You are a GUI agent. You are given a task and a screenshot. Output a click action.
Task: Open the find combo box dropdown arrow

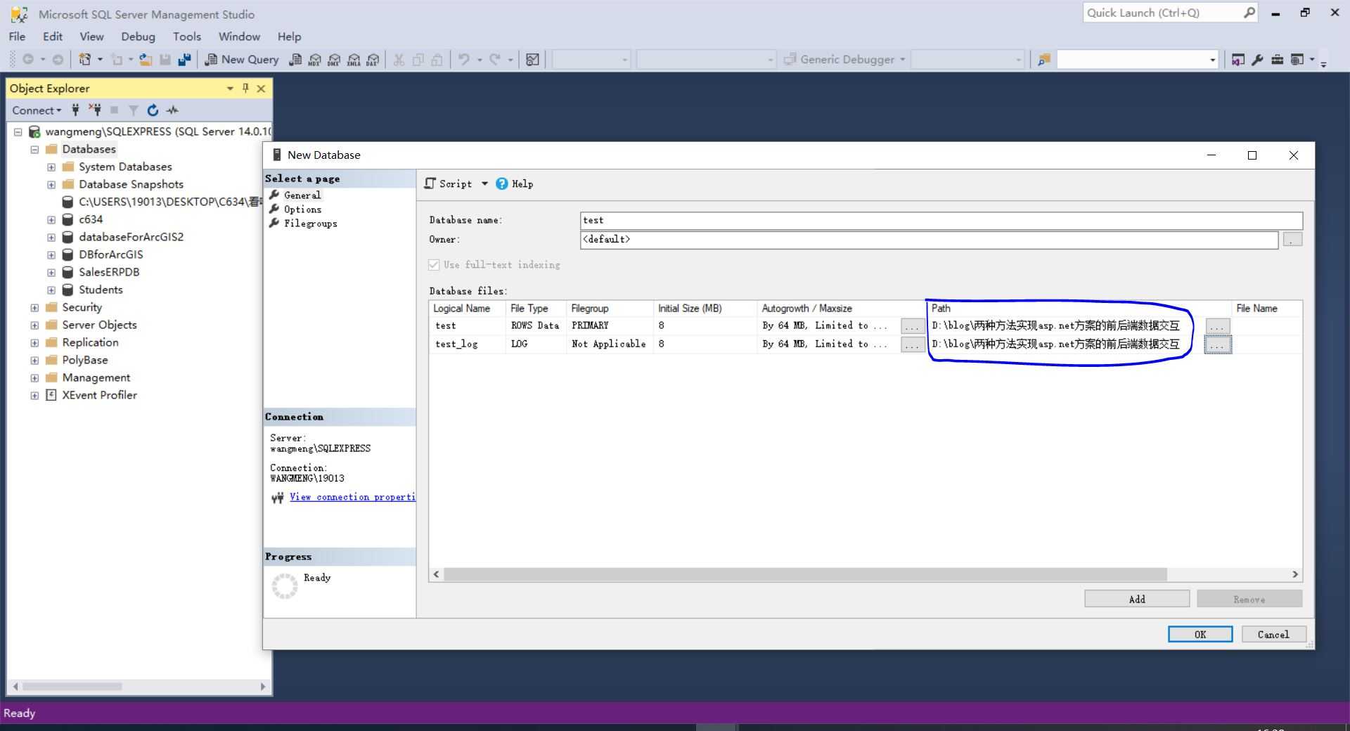pos(1212,60)
